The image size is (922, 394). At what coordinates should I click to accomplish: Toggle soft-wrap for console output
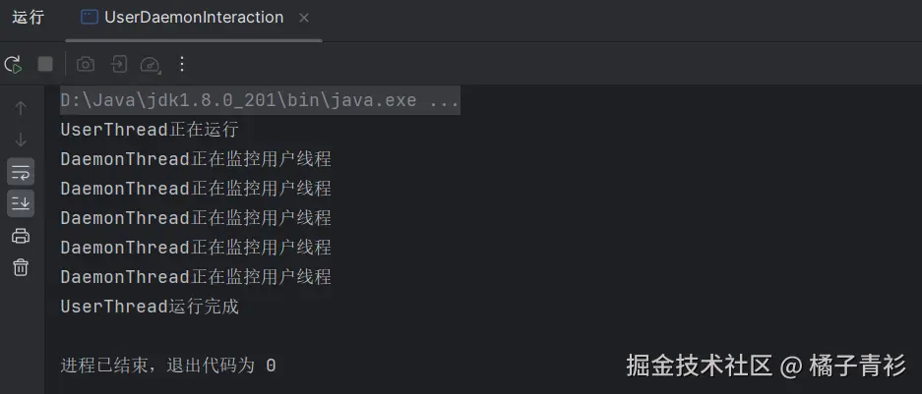point(21,172)
